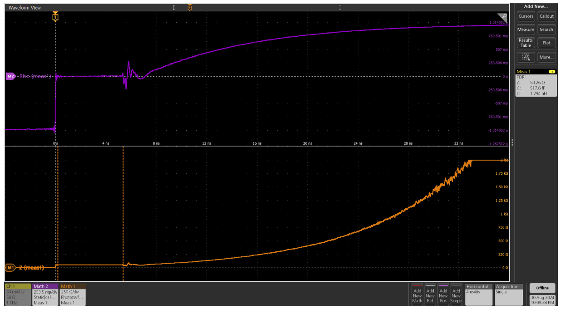Viewport: 561px width, 309px height.
Task: Add New Ref waveform
Action: pyautogui.click(x=430, y=294)
